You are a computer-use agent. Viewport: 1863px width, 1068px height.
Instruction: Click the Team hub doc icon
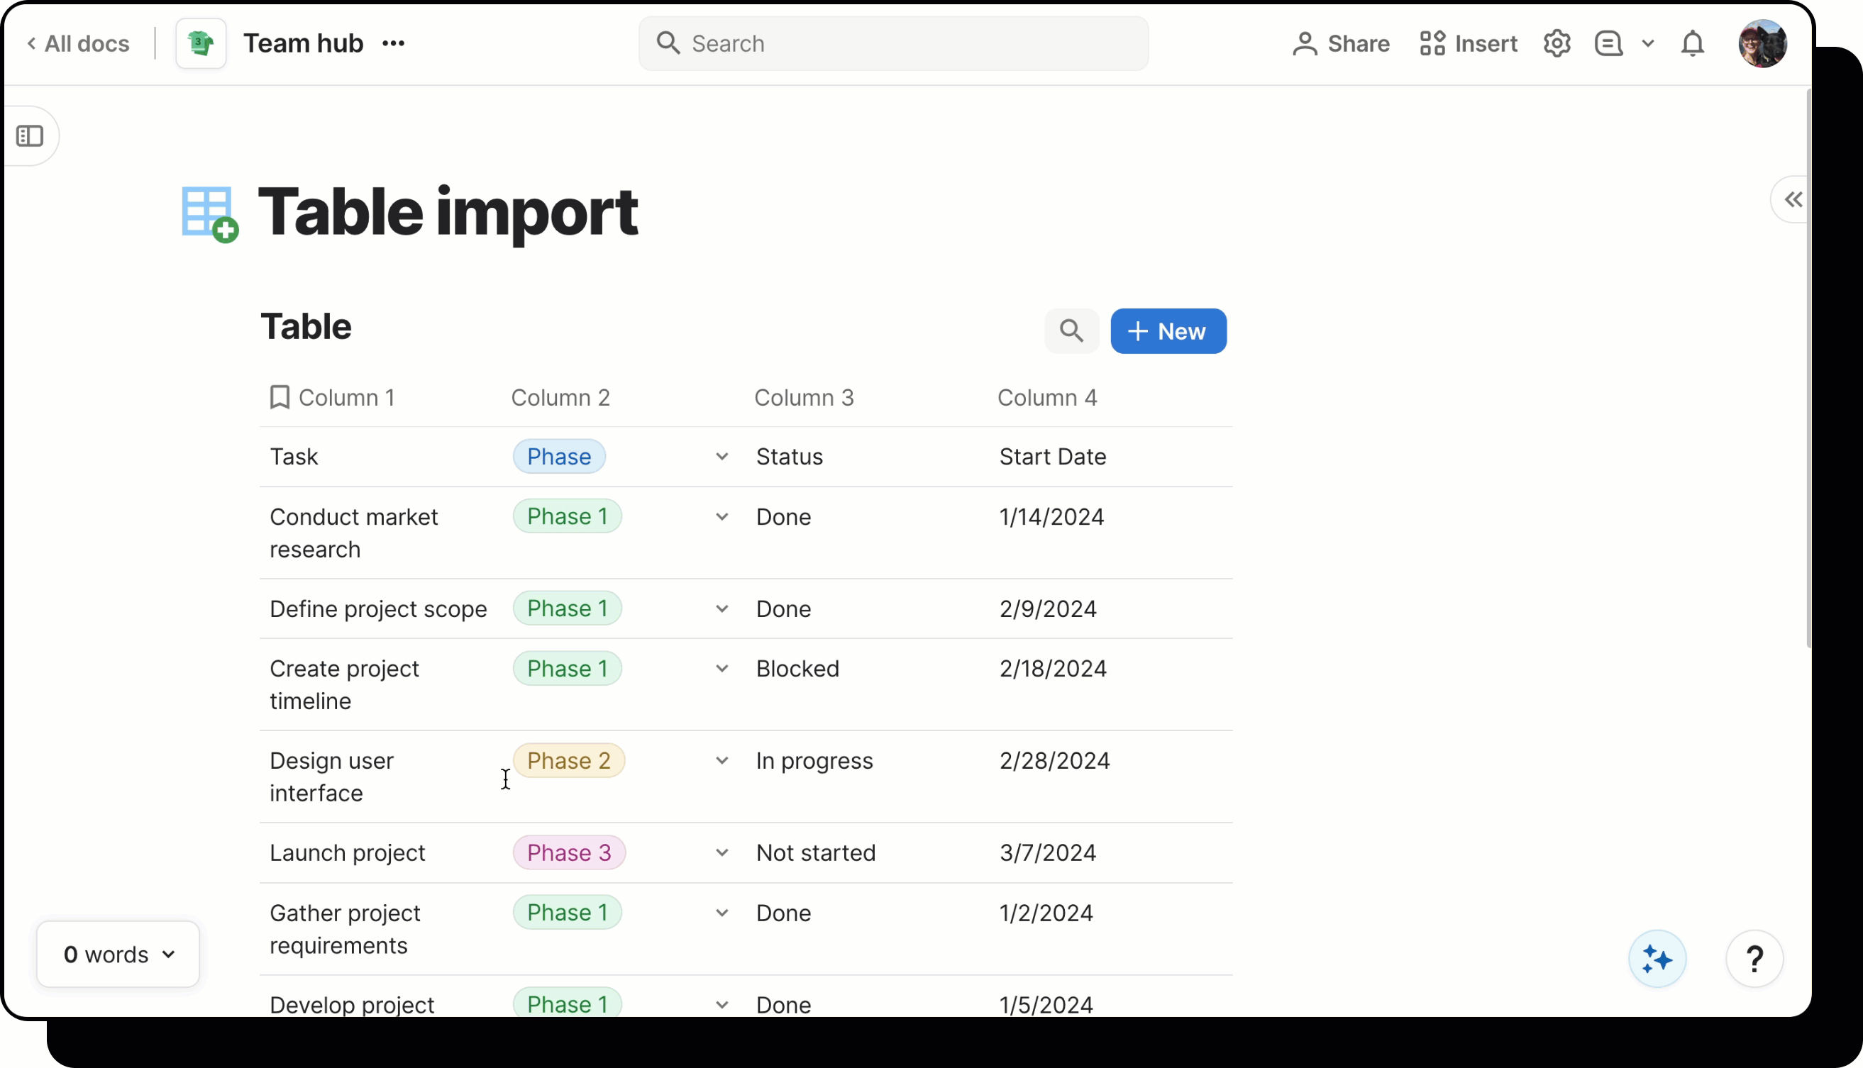click(x=201, y=43)
